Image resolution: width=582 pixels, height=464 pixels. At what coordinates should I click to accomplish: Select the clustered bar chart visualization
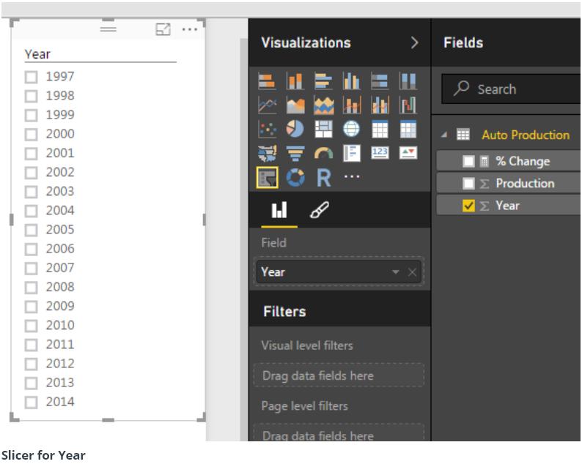[x=323, y=81]
